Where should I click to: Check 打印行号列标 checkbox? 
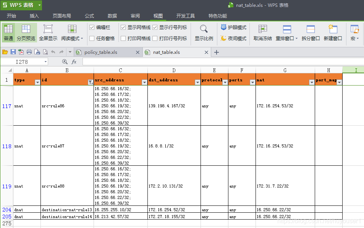point(155,38)
